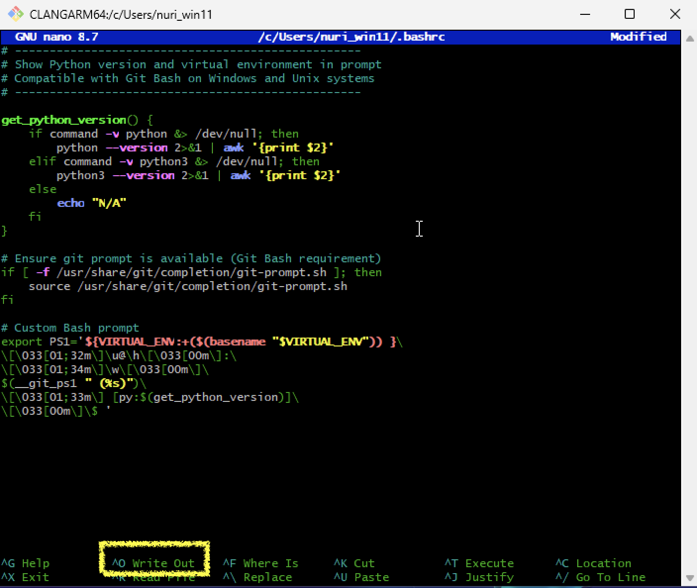Click the echo "N/A" line
This screenshot has height=588, width=697.
(x=92, y=203)
